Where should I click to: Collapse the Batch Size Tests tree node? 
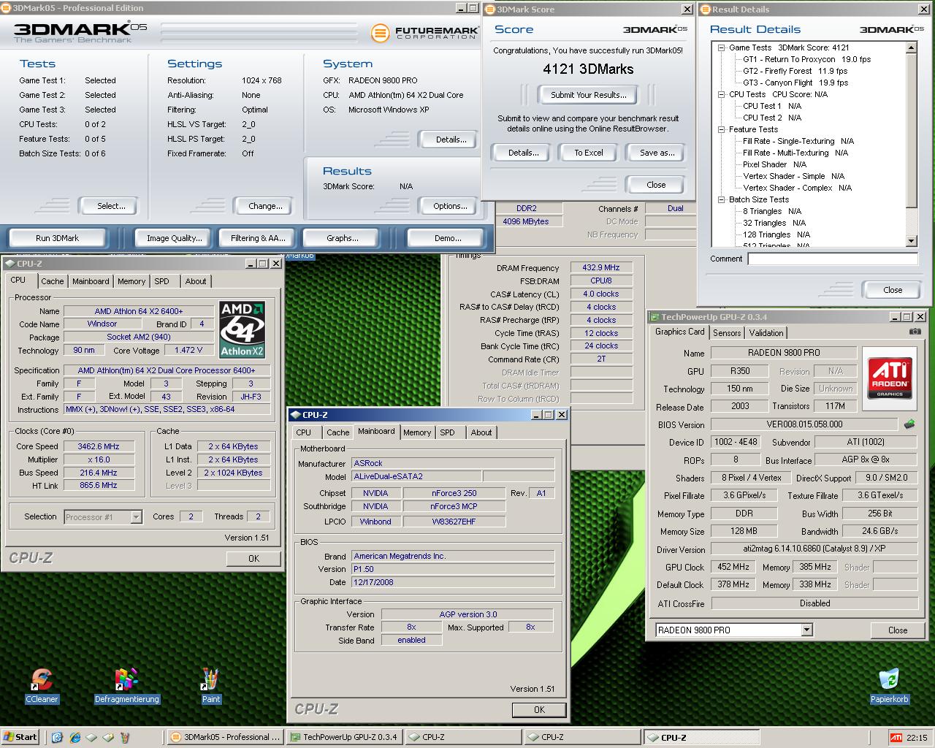pos(722,199)
